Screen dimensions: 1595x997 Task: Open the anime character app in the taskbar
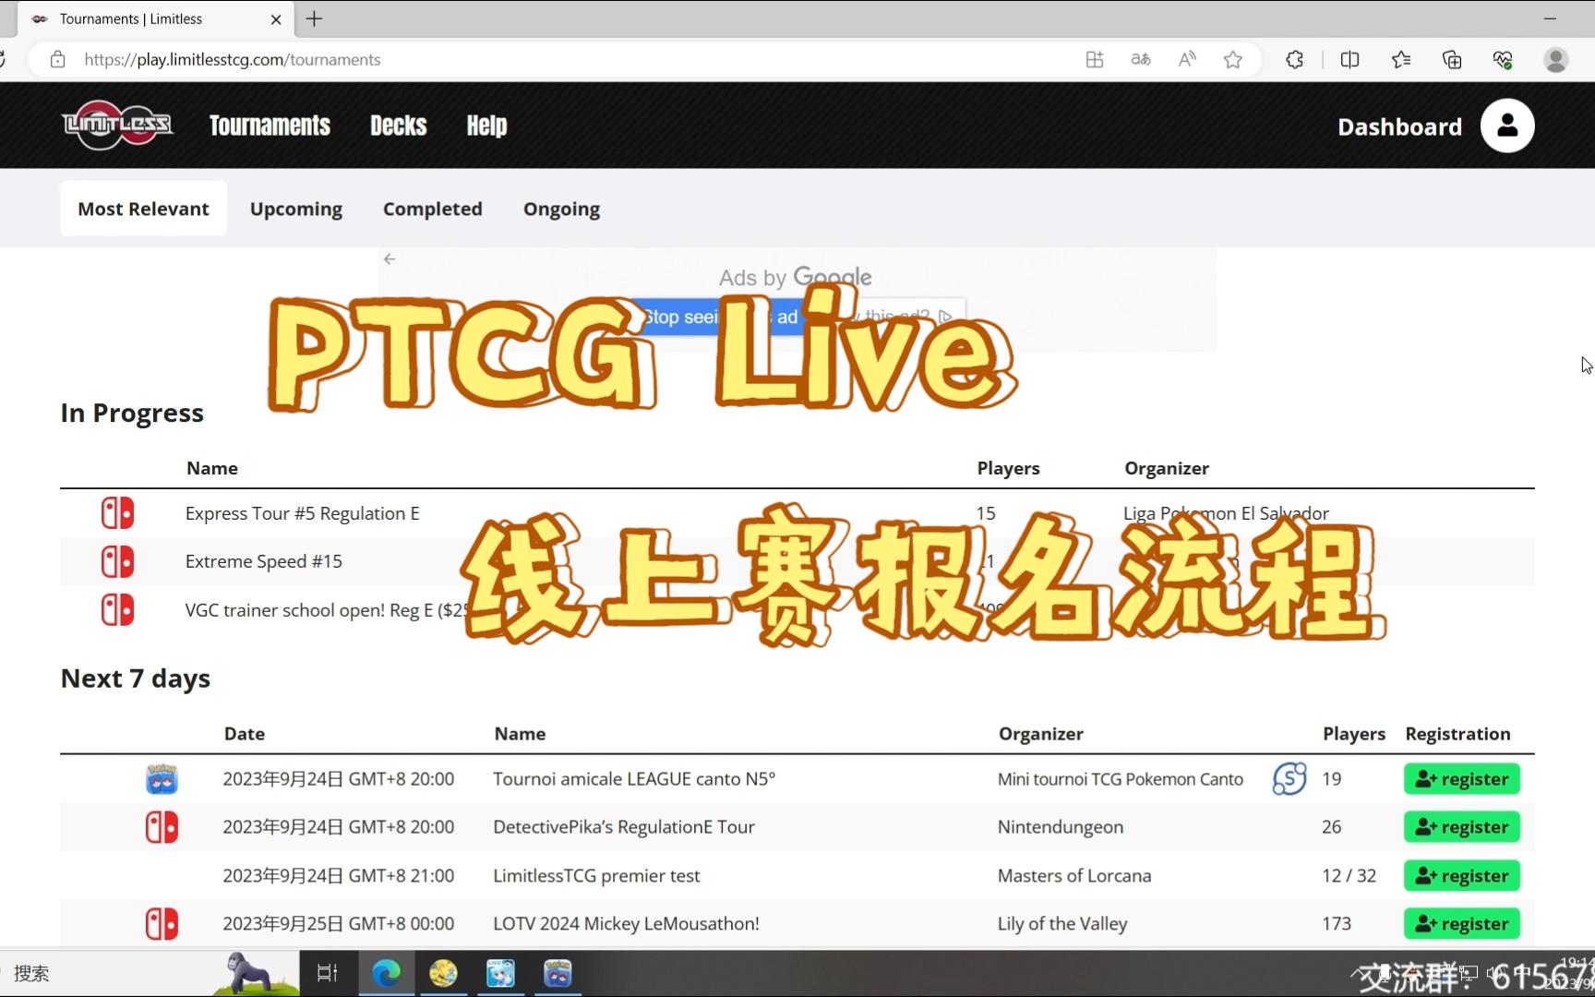pos(500,973)
